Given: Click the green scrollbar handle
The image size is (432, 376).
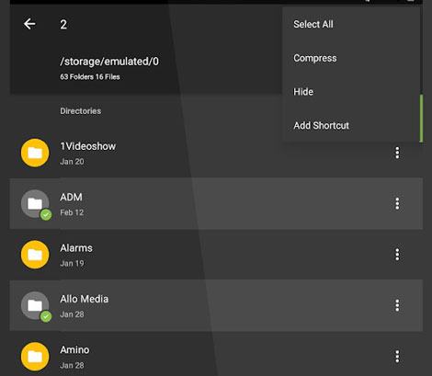Looking at the screenshot, I should (x=421, y=119).
